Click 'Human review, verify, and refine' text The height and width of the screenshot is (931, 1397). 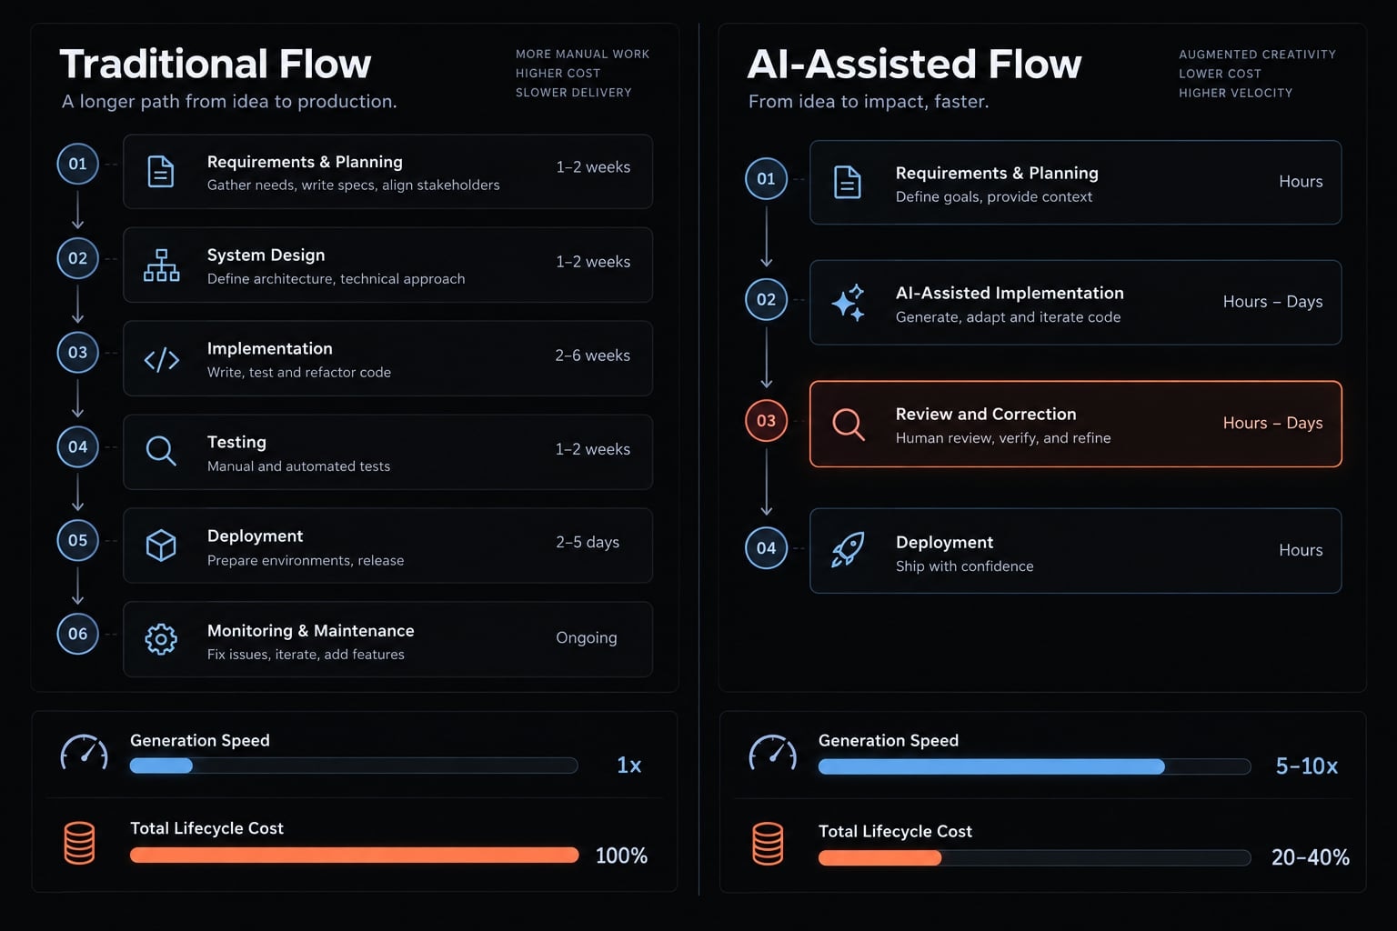tap(1003, 438)
